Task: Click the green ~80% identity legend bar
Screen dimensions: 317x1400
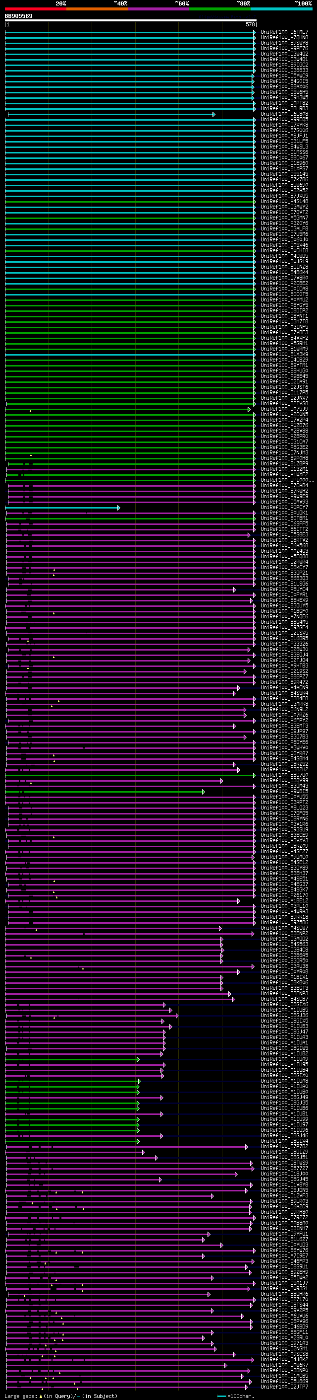Action: coord(220,9)
